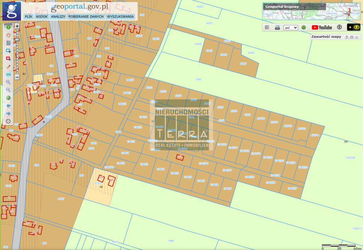Click parcel label 1466 on map

click(171, 241)
